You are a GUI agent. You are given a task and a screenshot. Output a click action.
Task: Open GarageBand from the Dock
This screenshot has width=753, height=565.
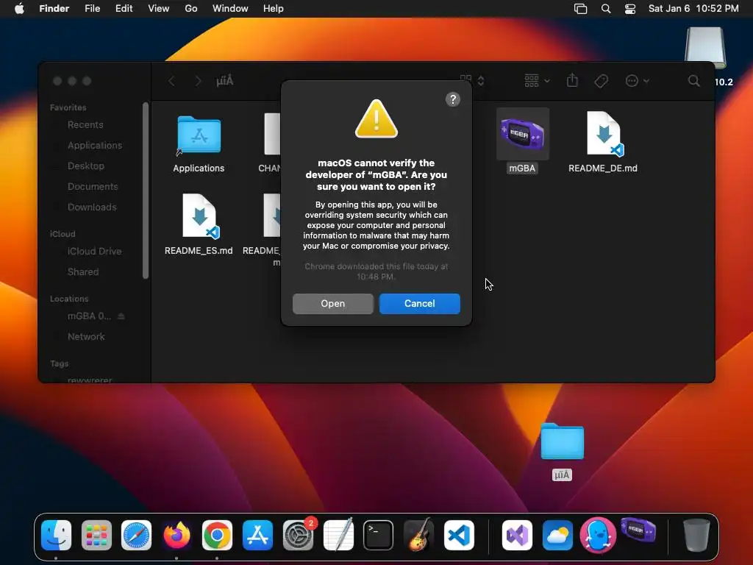pyautogui.click(x=418, y=534)
